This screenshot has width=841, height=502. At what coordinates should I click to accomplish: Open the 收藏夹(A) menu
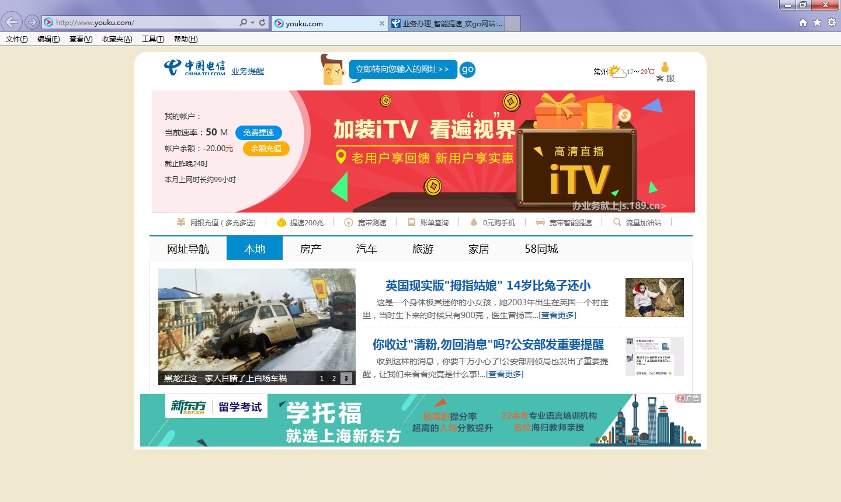117,39
